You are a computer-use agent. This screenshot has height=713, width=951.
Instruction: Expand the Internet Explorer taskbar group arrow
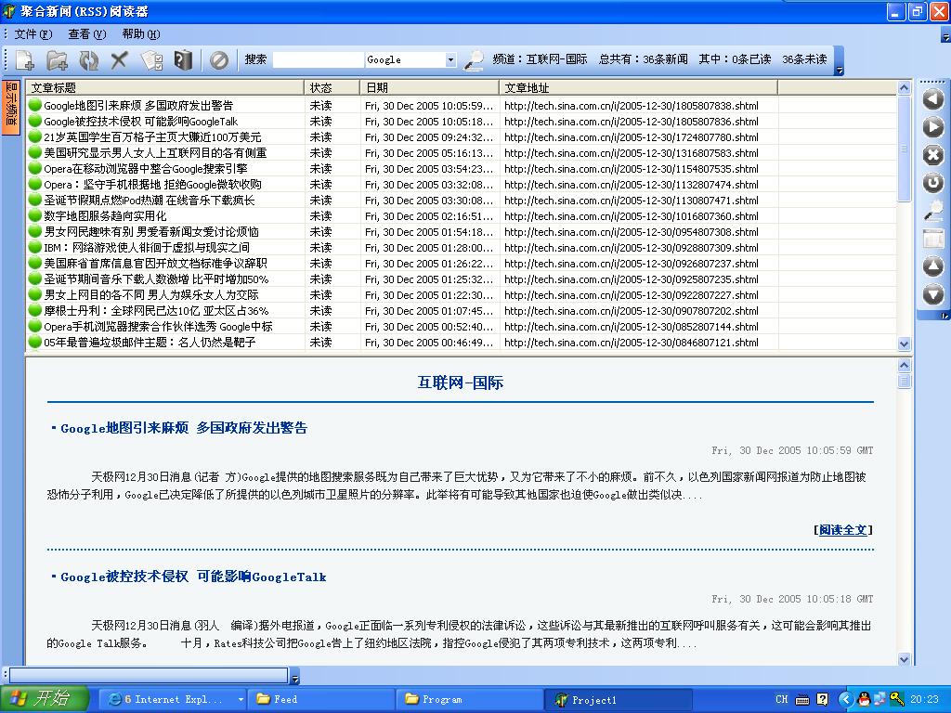point(241,699)
